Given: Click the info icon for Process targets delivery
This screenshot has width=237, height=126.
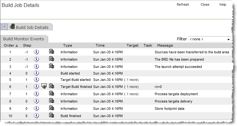Looking at the screenshot, I should pyautogui.click(x=36, y=101).
